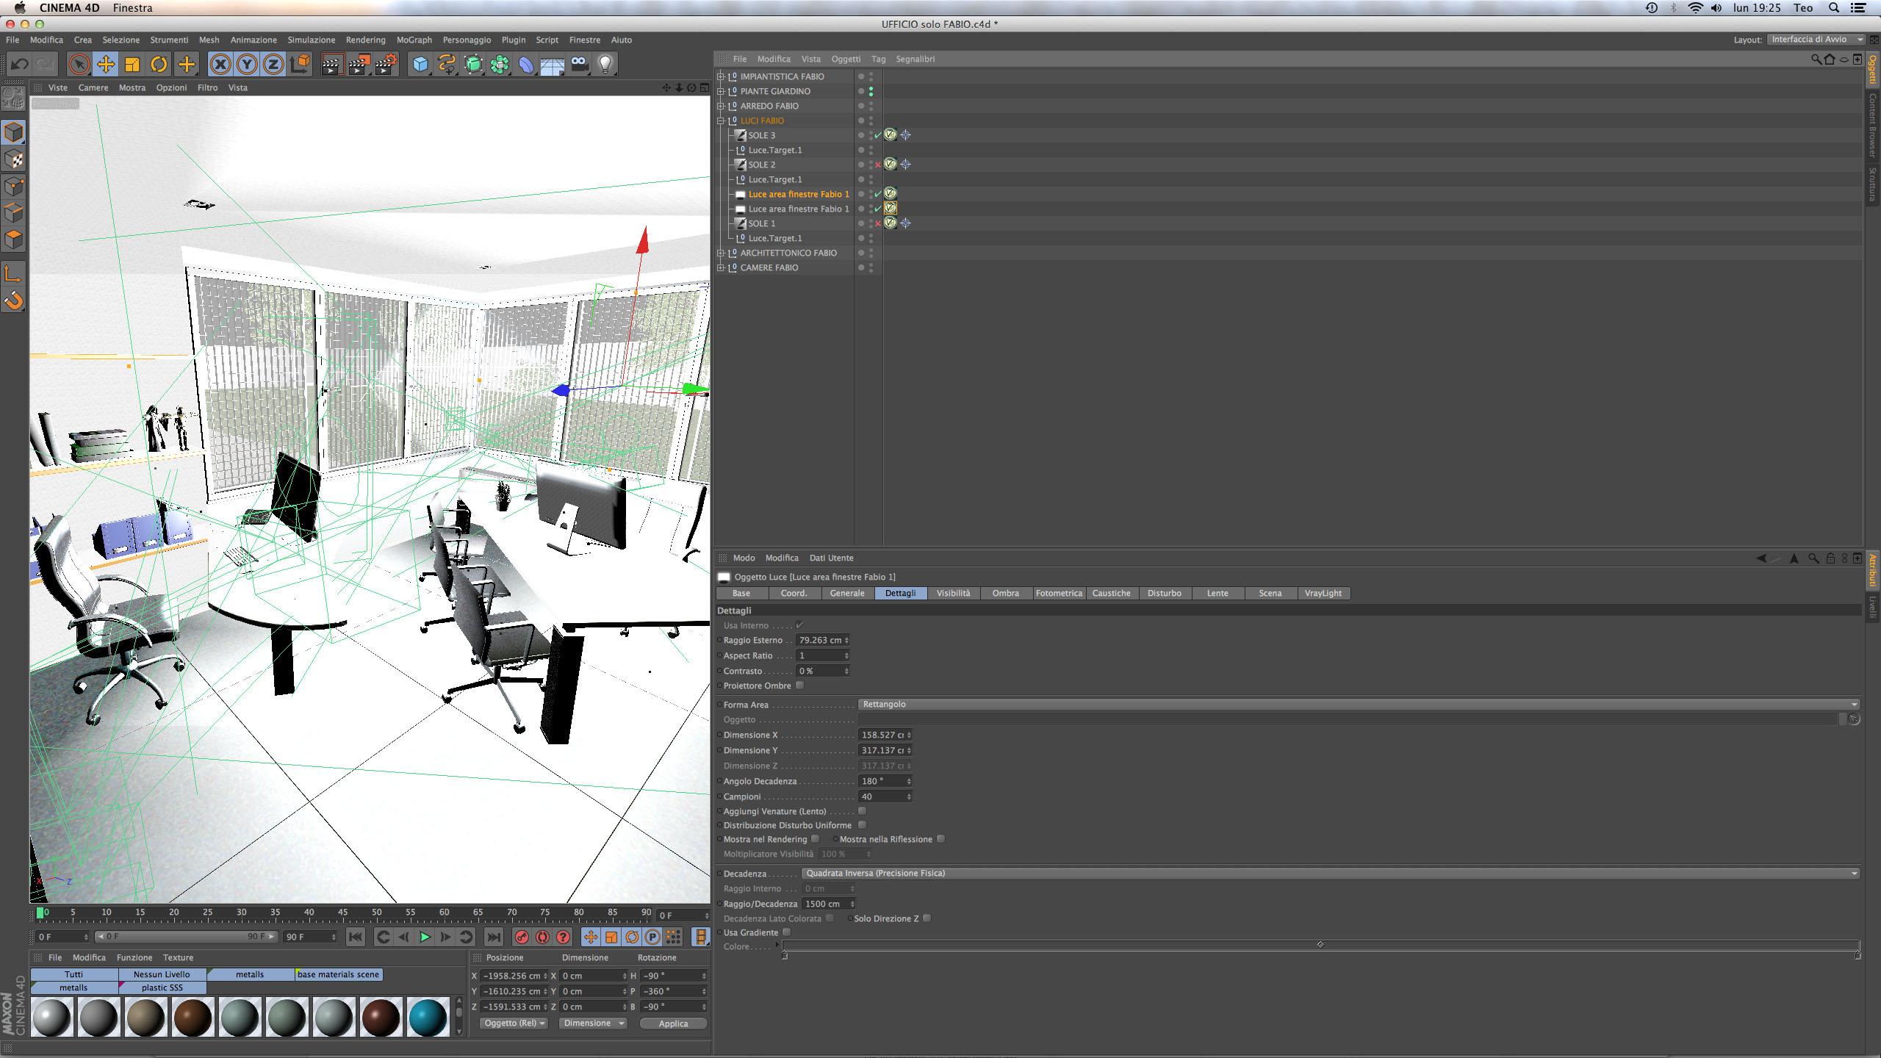This screenshot has width=1881, height=1058.
Task: Toggle X axis lock
Action: 220,65
